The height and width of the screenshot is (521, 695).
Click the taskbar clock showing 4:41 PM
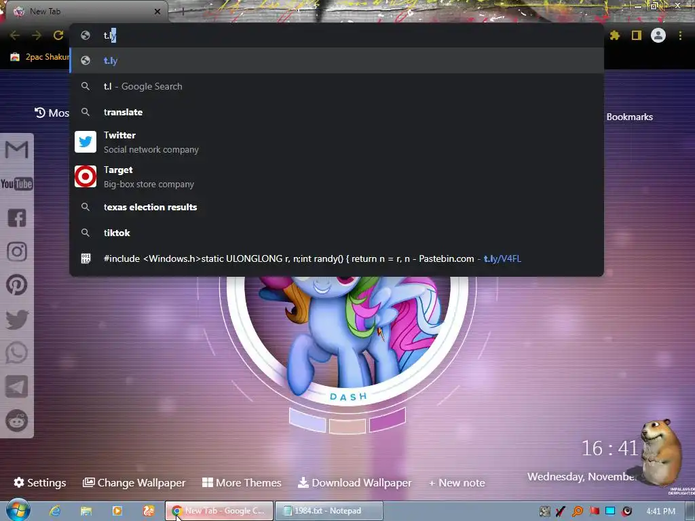pos(660,512)
